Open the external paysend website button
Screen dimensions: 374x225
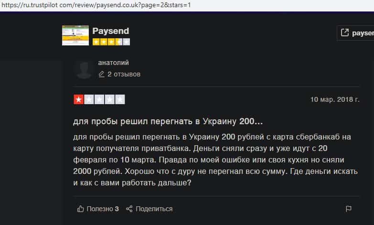tap(356, 33)
